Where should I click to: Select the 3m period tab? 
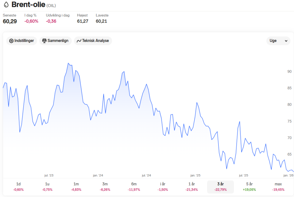[x=105, y=187]
